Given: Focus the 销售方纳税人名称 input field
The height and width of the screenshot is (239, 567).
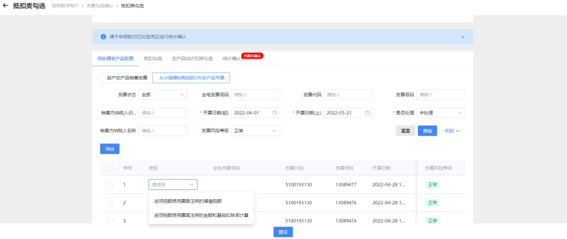Looking at the screenshot, I should click(x=163, y=131).
